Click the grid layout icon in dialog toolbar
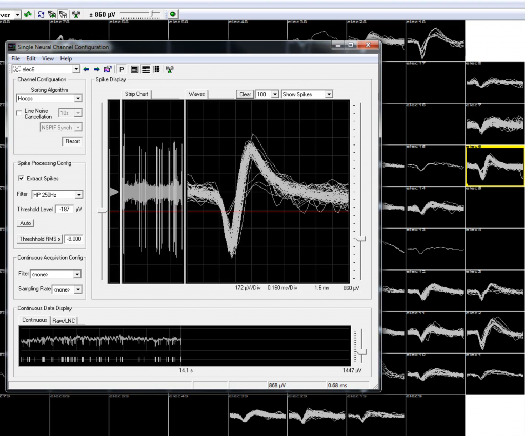Image resolution: width=525 pixels, height=436 pixels. pyautogui.click(x=156, y=69)
